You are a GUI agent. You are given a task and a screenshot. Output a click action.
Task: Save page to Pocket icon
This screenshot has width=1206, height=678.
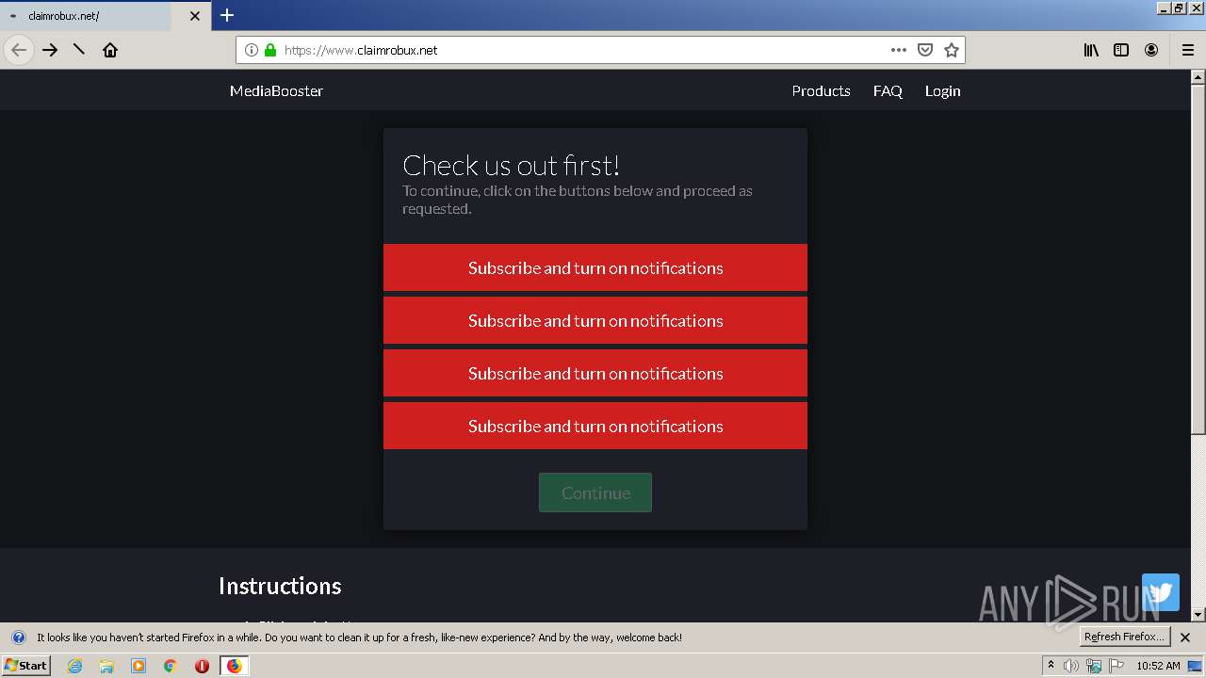[925, 50]
